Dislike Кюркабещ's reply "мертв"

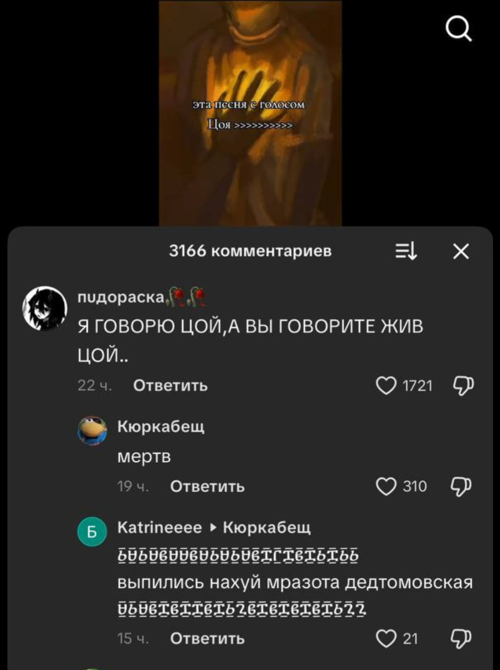coord(462,486)
